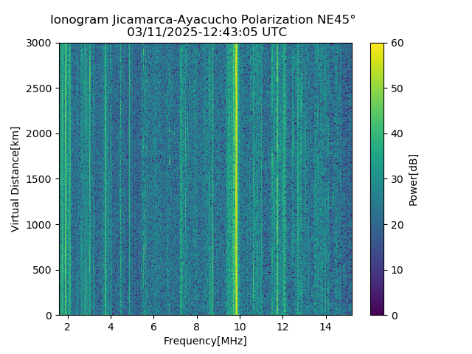
Task: Click the x-axis tick label 2
Action: click(67, 327)
